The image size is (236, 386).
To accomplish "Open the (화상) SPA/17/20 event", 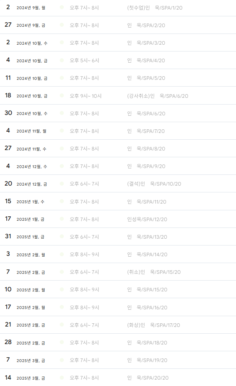I will pyautogui.click(x=153, y=325).
